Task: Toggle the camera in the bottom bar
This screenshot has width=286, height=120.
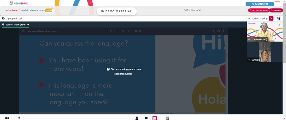Action: point(7,118)
